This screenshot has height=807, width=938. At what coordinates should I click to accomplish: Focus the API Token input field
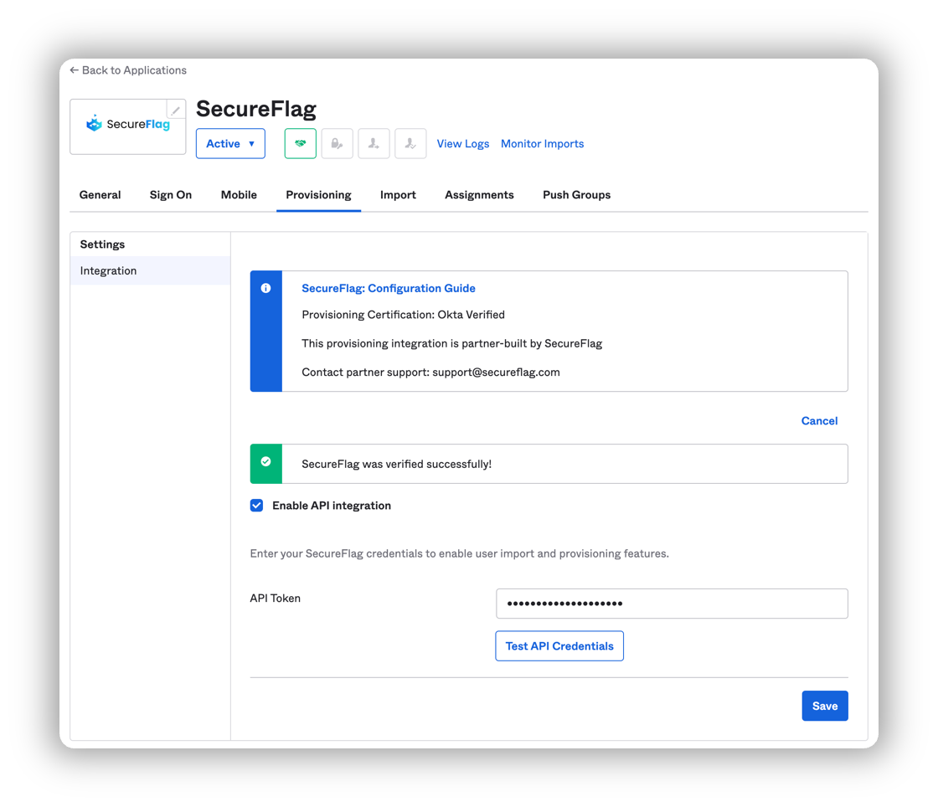tap(671, 604)
